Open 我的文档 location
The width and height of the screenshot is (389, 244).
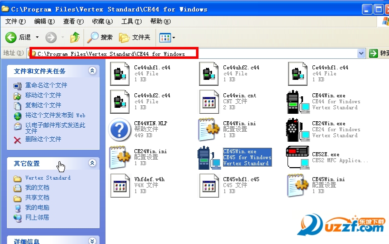[x=37, y=188]
